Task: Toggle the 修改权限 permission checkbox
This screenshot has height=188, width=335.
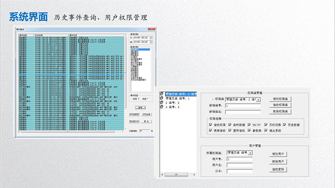Action: [210, 125]
